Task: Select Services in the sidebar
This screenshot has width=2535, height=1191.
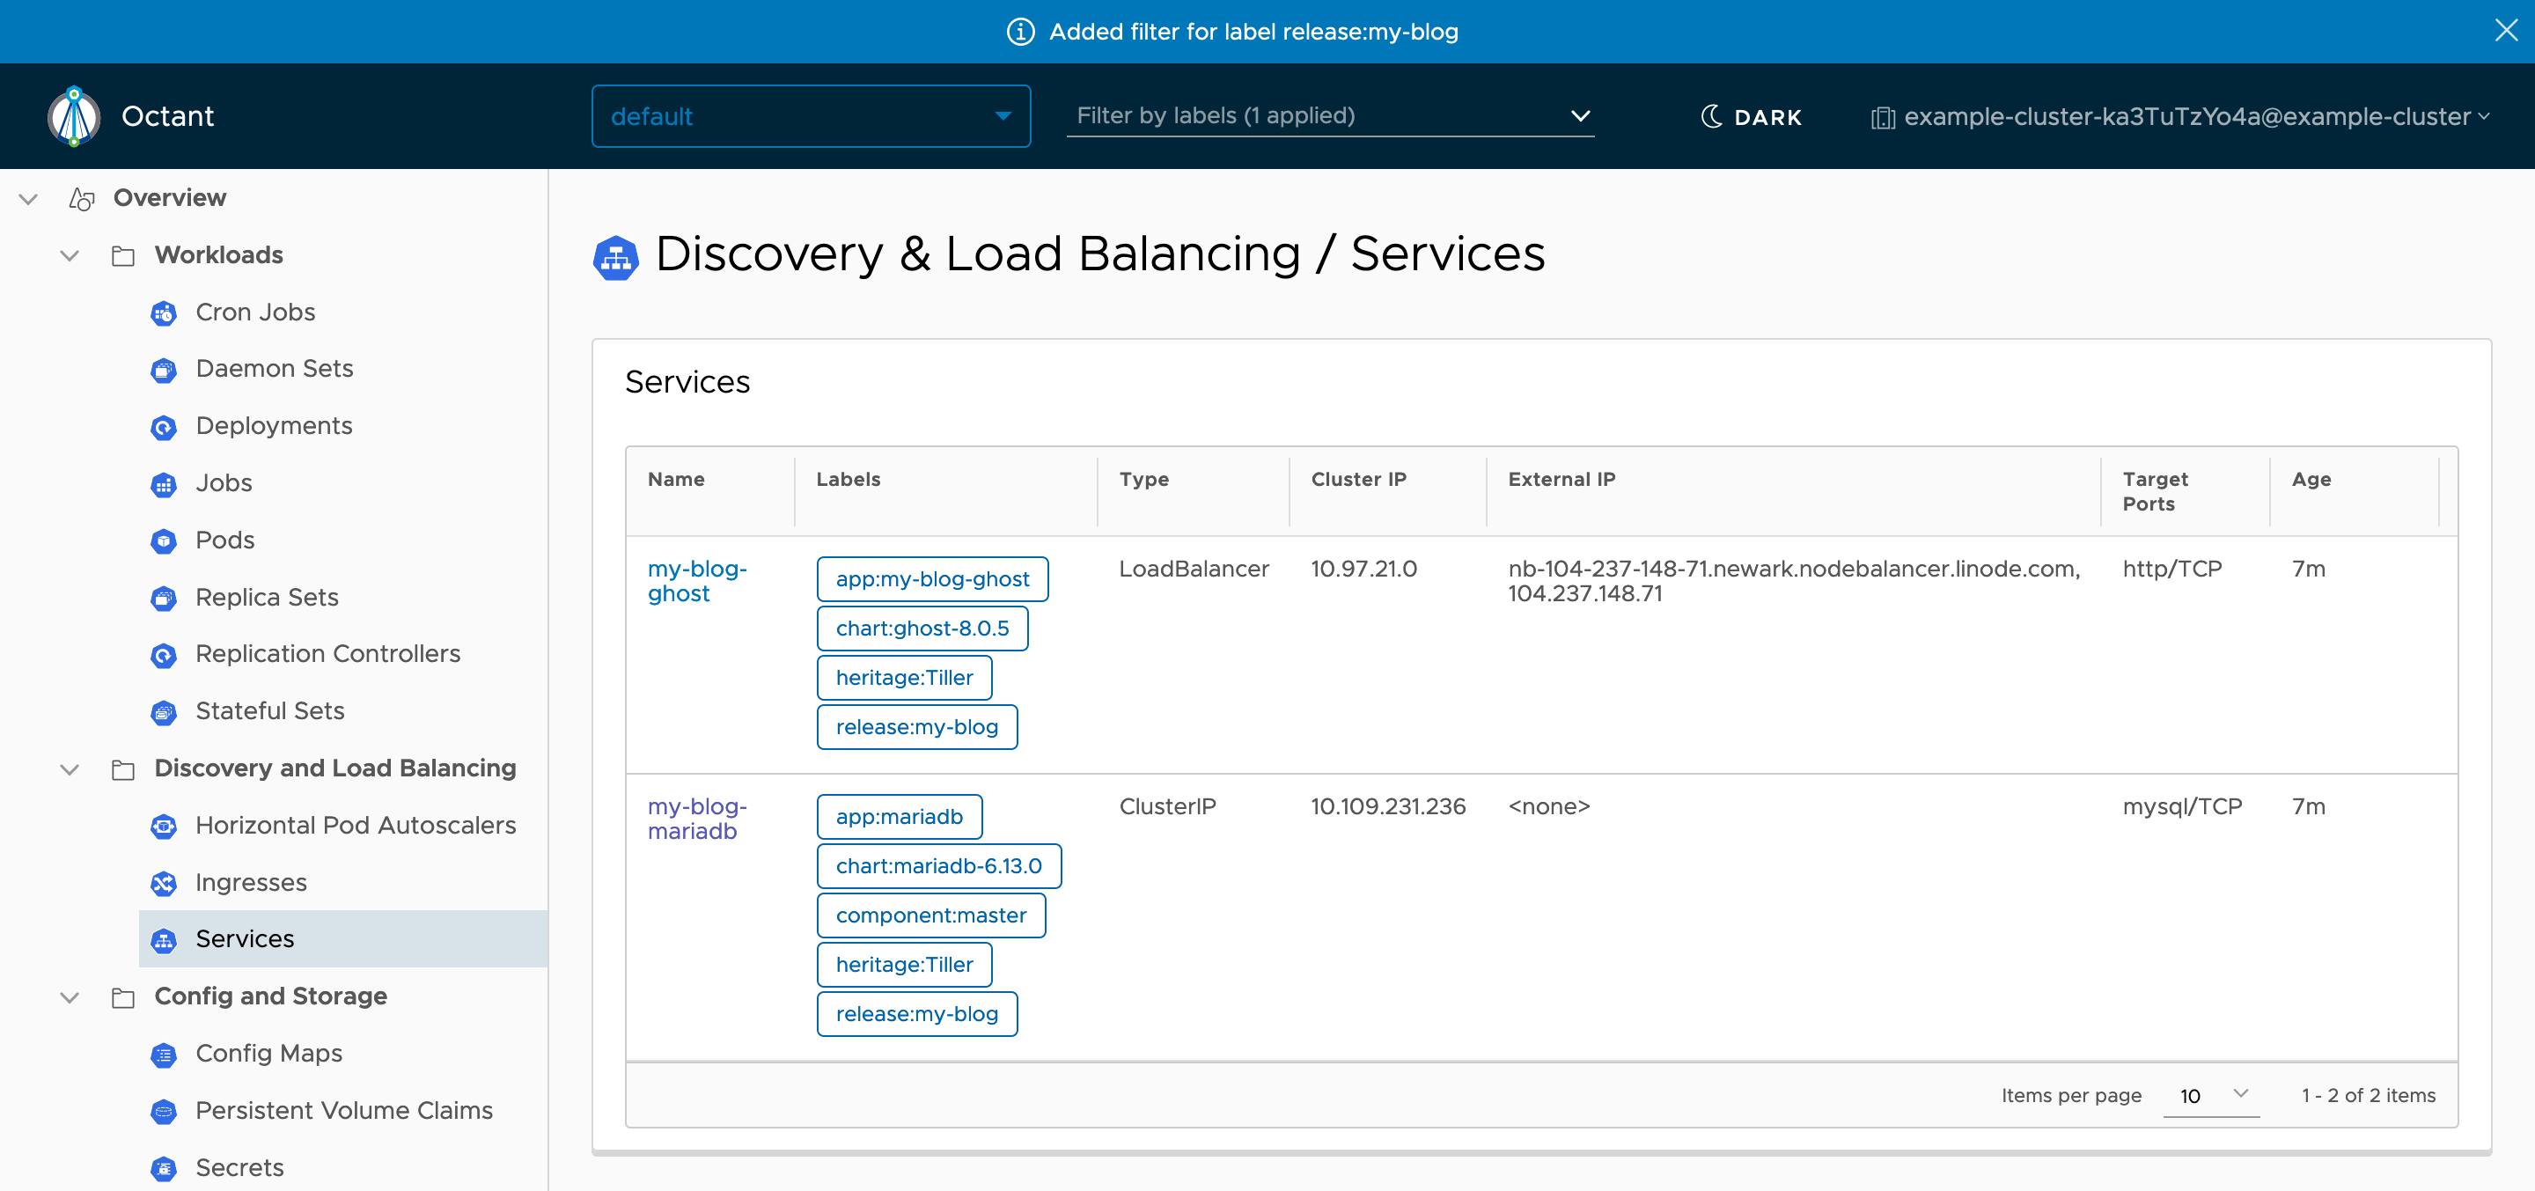Action: (245, 938)
